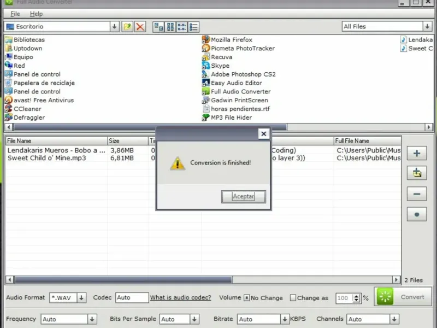The height and width of the screenshot is (328, 437).
Task: Click file browser scrollbar left arrow
Action: 9,127
